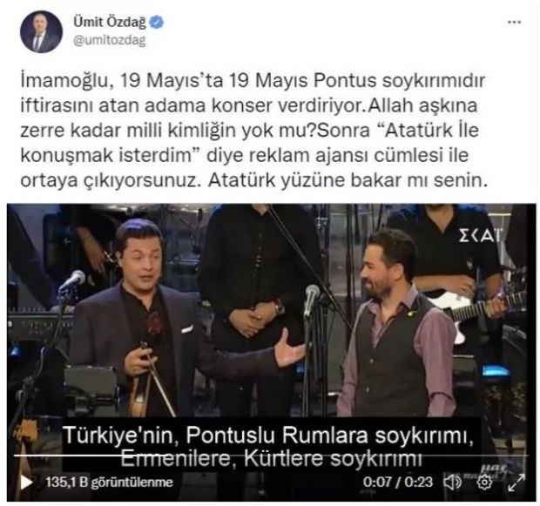Mute the video with the speaker icon
The height and width of the screenshot is (506, 540).
pyautogui.click(x=453, y=482)
